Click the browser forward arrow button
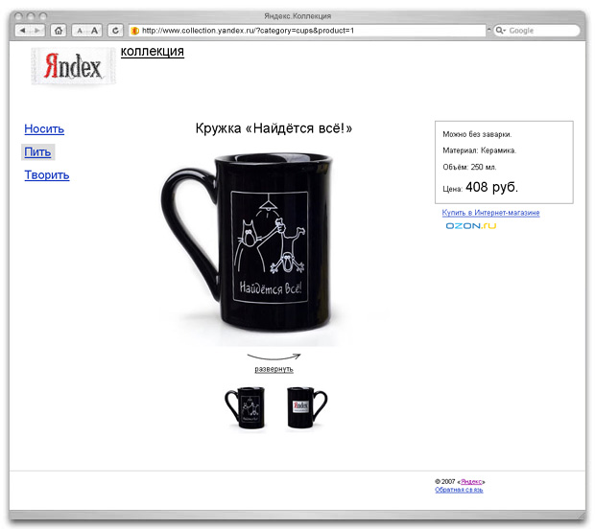The width and height of the screenshot is (595, 529). pyautogui.click(x=36, y=31)
